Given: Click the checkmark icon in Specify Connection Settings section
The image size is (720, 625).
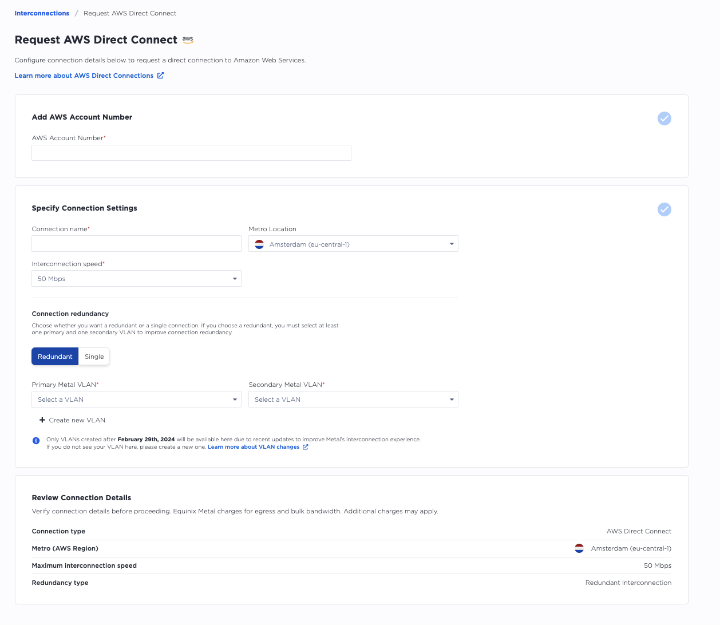Looking at the screenshot, I should [664, 209].
